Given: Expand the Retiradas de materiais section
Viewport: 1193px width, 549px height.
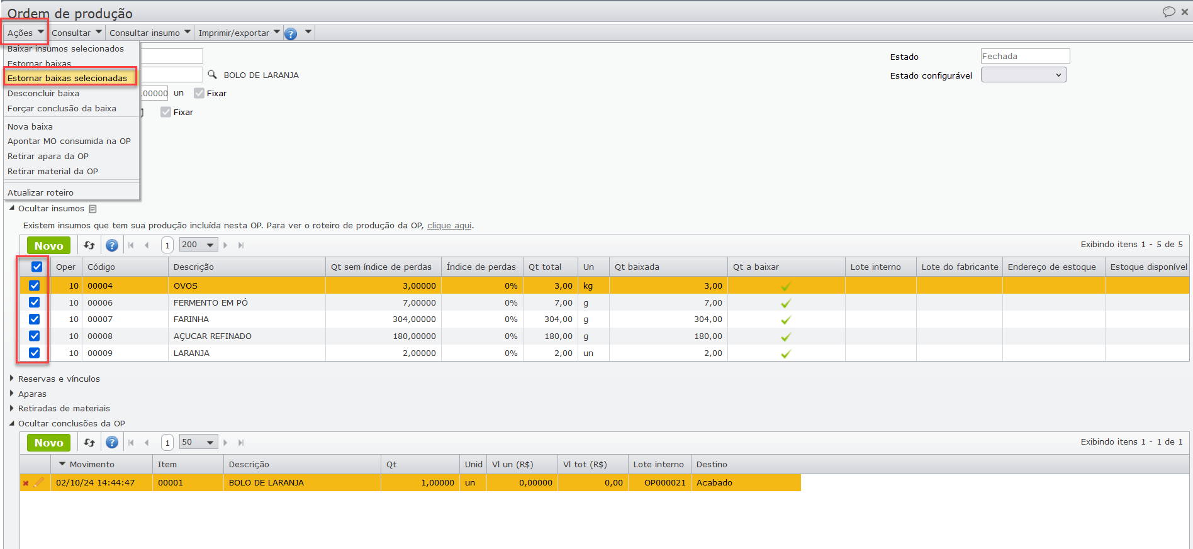Looking at the screenshot, I should [12, 408].
